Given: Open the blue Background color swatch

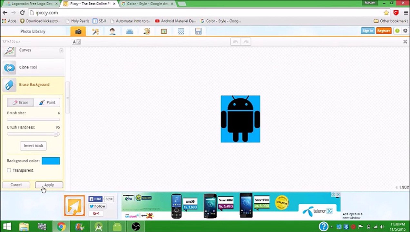Looking at the screenshot, I should coord(51,161).
